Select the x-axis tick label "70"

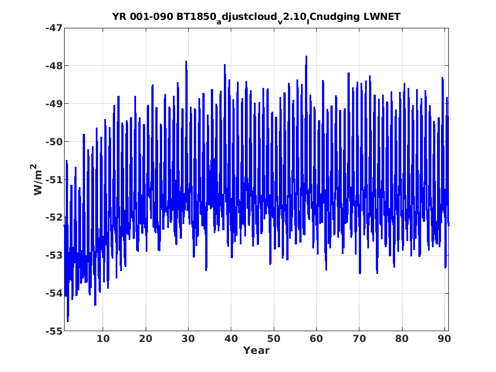pyautogui.click(x=359, y=339)
